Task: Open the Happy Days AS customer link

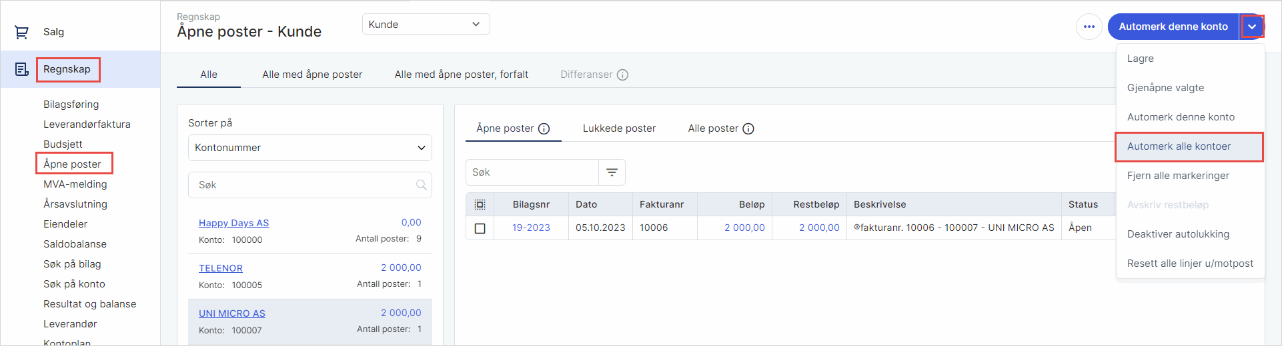Action: 233,223
